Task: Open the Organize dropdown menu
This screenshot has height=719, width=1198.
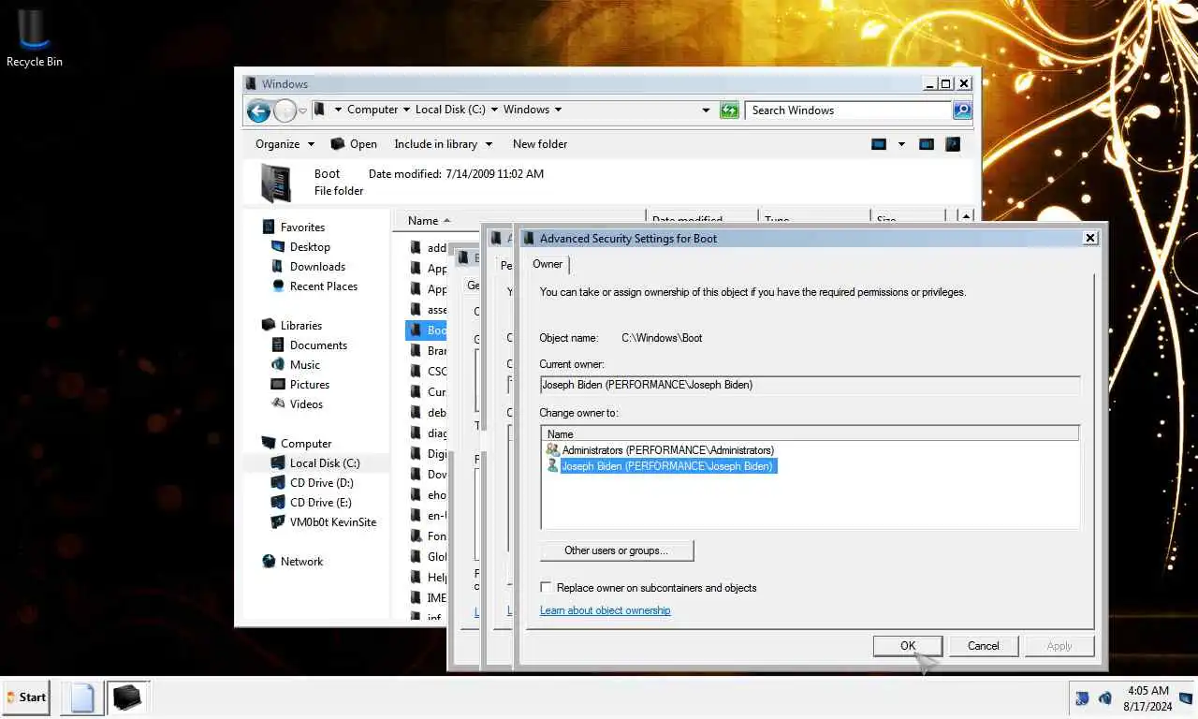Action: [284, 144]
